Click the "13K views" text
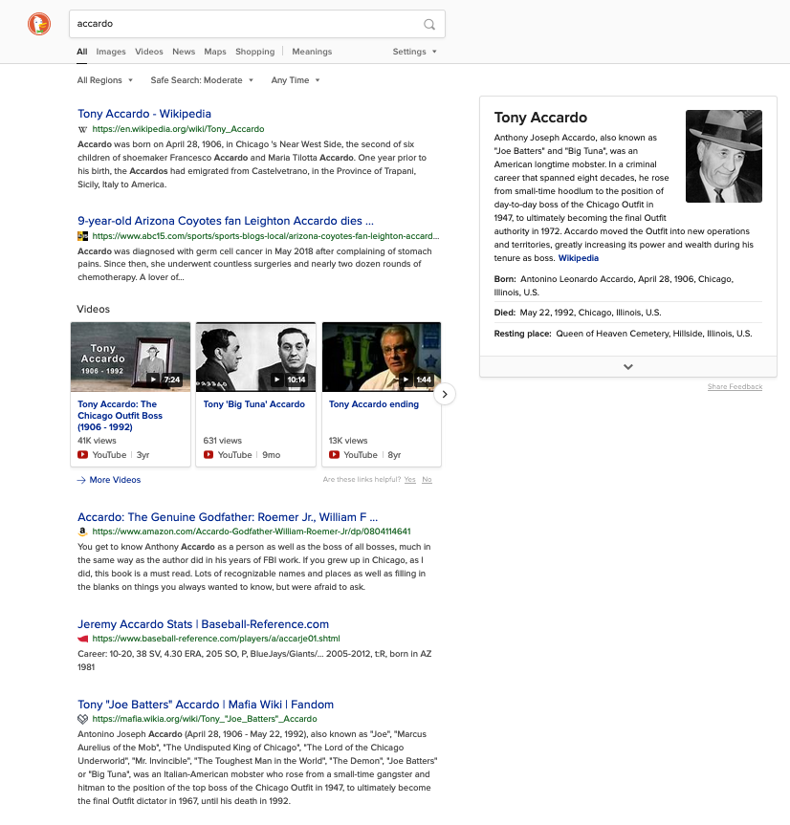This screenshot has width=790, height=825. coord(348,441)
